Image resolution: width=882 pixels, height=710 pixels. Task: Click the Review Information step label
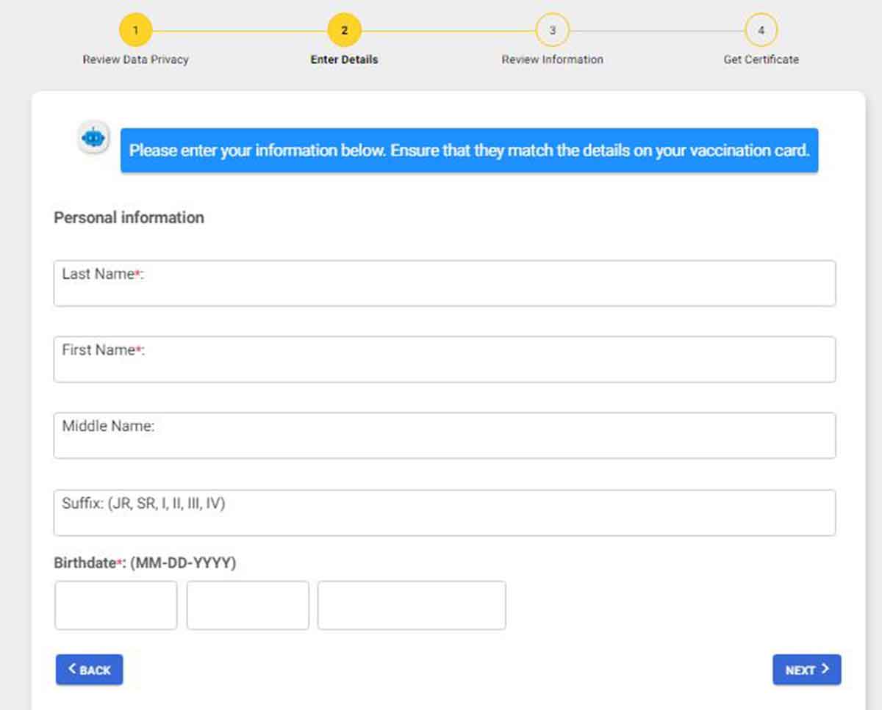tap(552, 59)
